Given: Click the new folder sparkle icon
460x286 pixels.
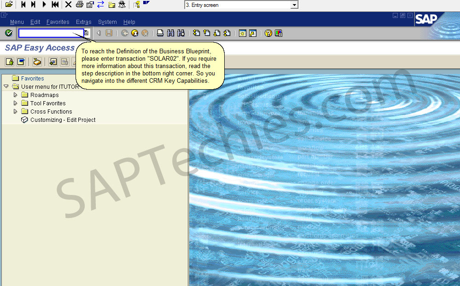Looking at the screenshot, I should (x=111, y=5).
